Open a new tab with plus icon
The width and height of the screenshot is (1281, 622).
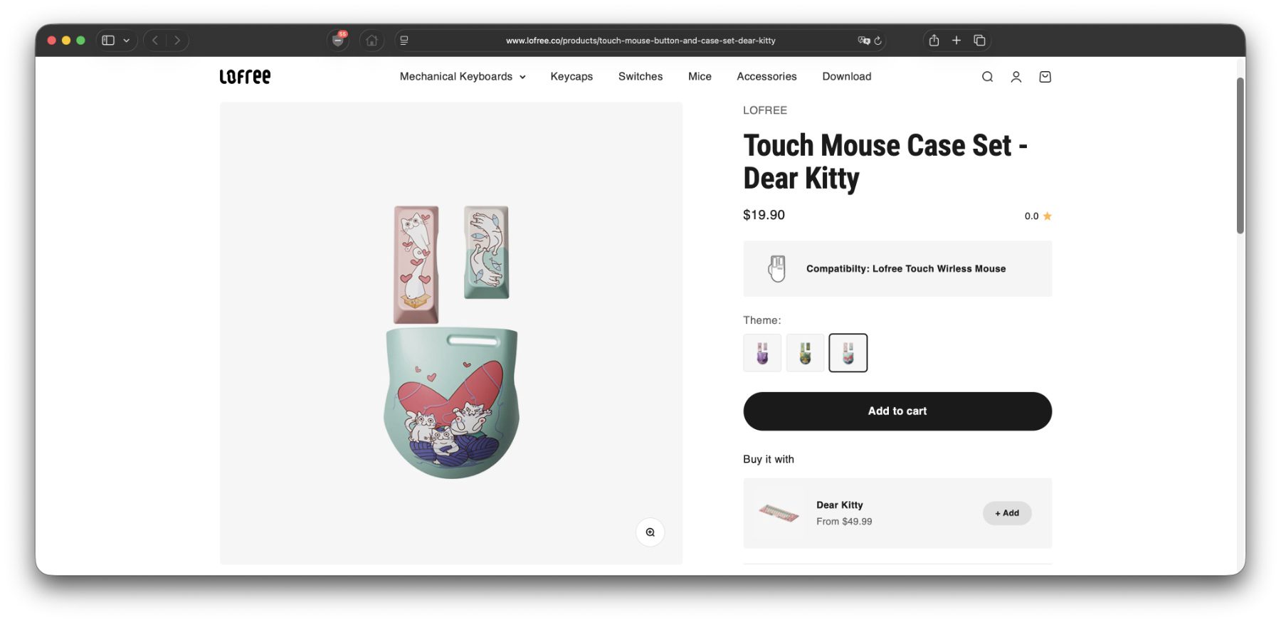(x=956, y=41)
